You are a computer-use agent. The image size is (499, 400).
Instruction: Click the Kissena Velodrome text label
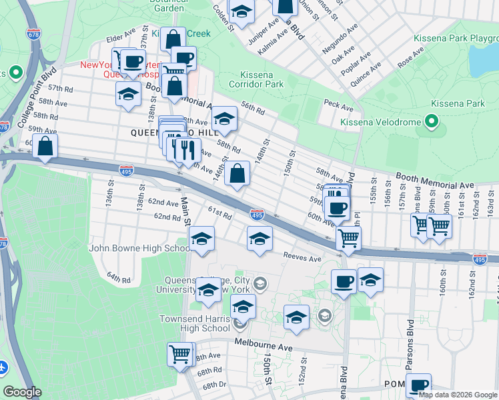(x=381, y=122)
